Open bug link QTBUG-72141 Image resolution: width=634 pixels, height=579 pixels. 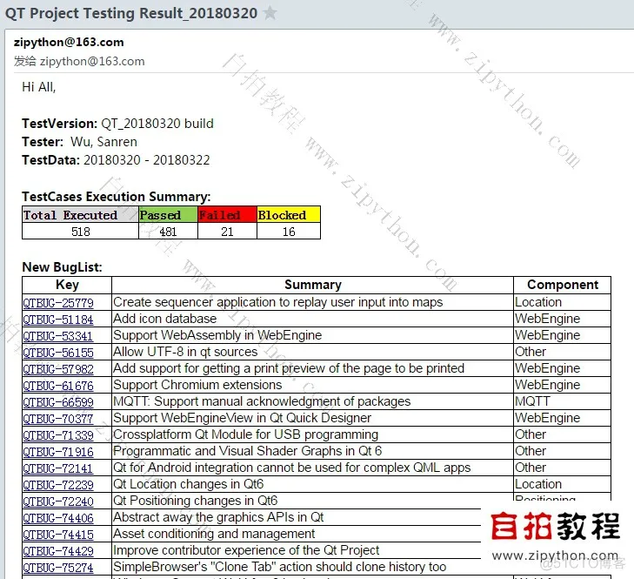57,468
